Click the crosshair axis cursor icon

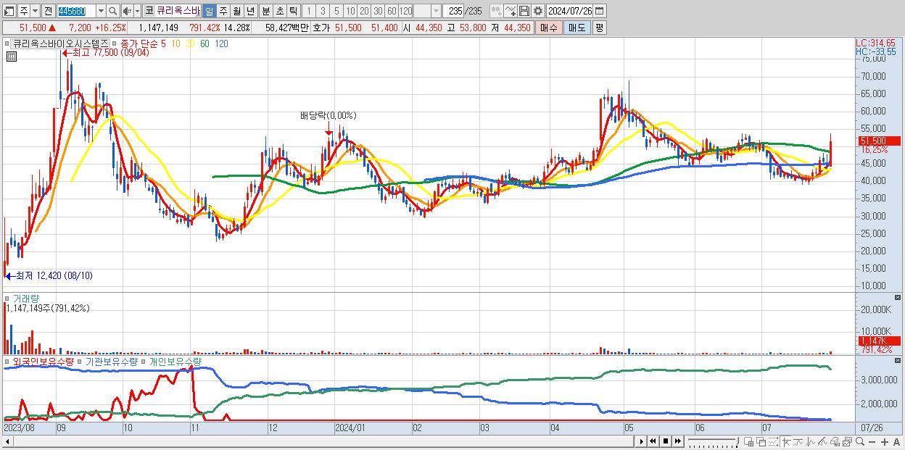(x=786, y=442)
